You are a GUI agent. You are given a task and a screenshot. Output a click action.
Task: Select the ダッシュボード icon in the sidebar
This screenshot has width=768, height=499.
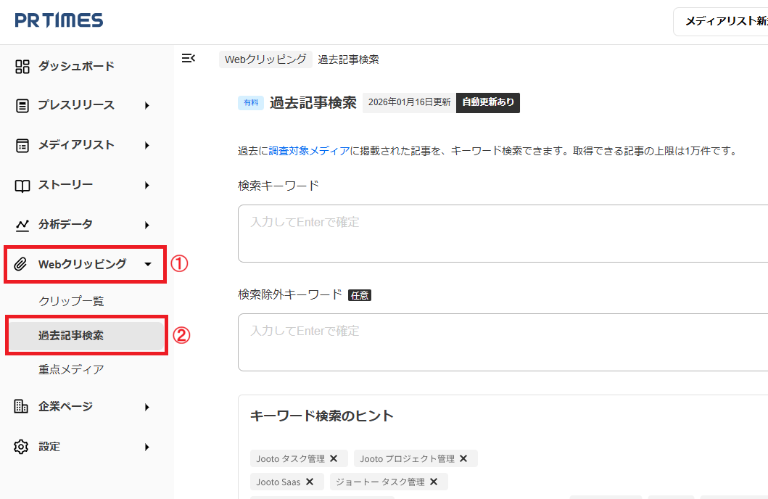coord(21,66)
